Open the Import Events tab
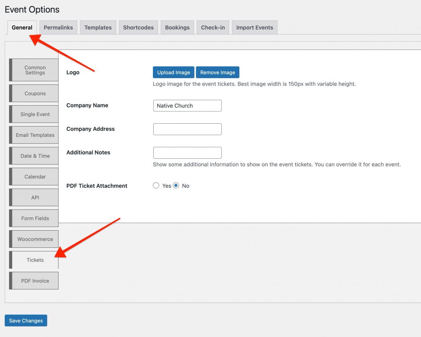Image resolution: width=421 pixels, height=337 pixels. click(x=254, y=28)
